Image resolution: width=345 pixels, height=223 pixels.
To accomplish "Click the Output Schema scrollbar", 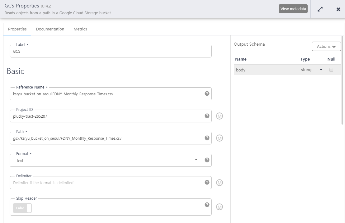I will tap(343, 80).
